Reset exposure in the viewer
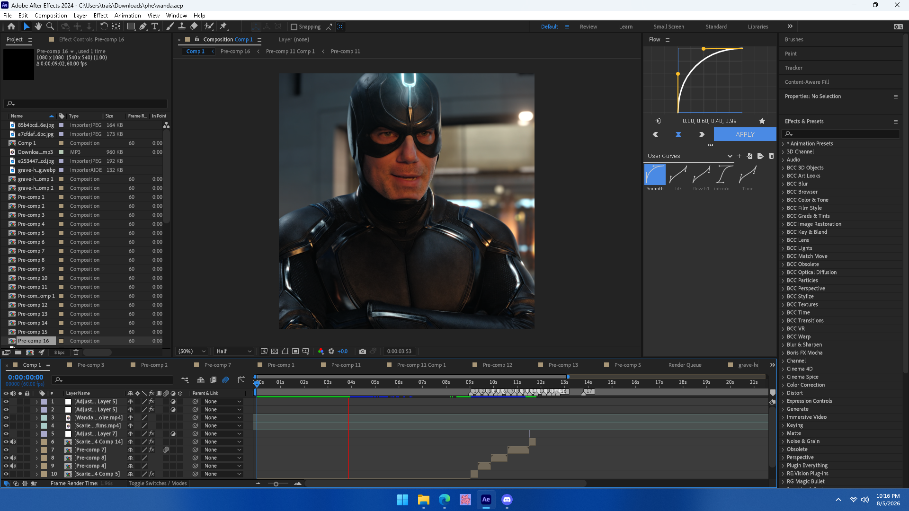909x511 pixels. 331,351
